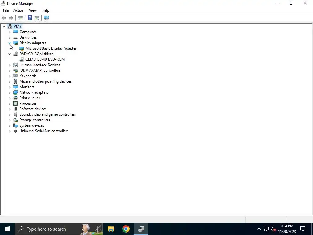Open the Windows Start menu
This screenshot has height=235, width=313.
(x=7, y=229)
